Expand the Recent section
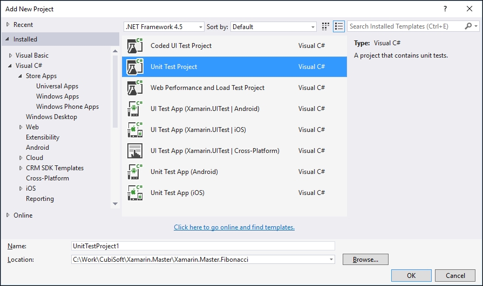483x286 pixels. tap(8, 24)
